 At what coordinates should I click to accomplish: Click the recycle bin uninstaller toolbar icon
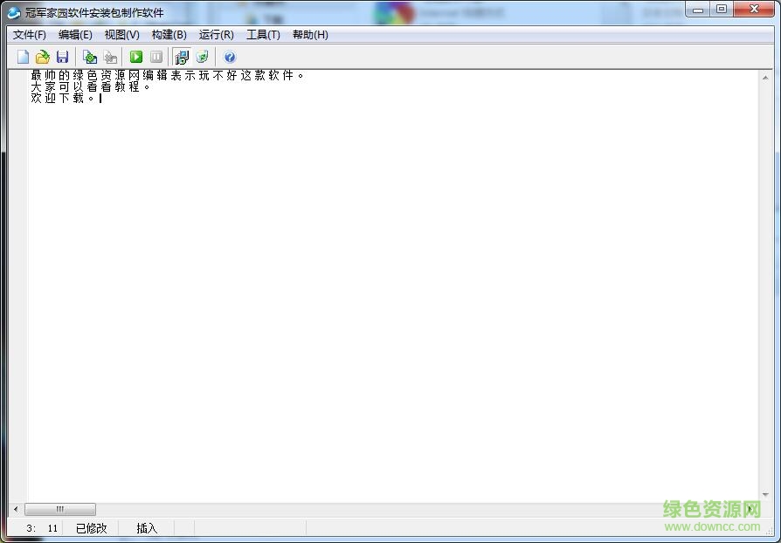(x=202, y=57)
